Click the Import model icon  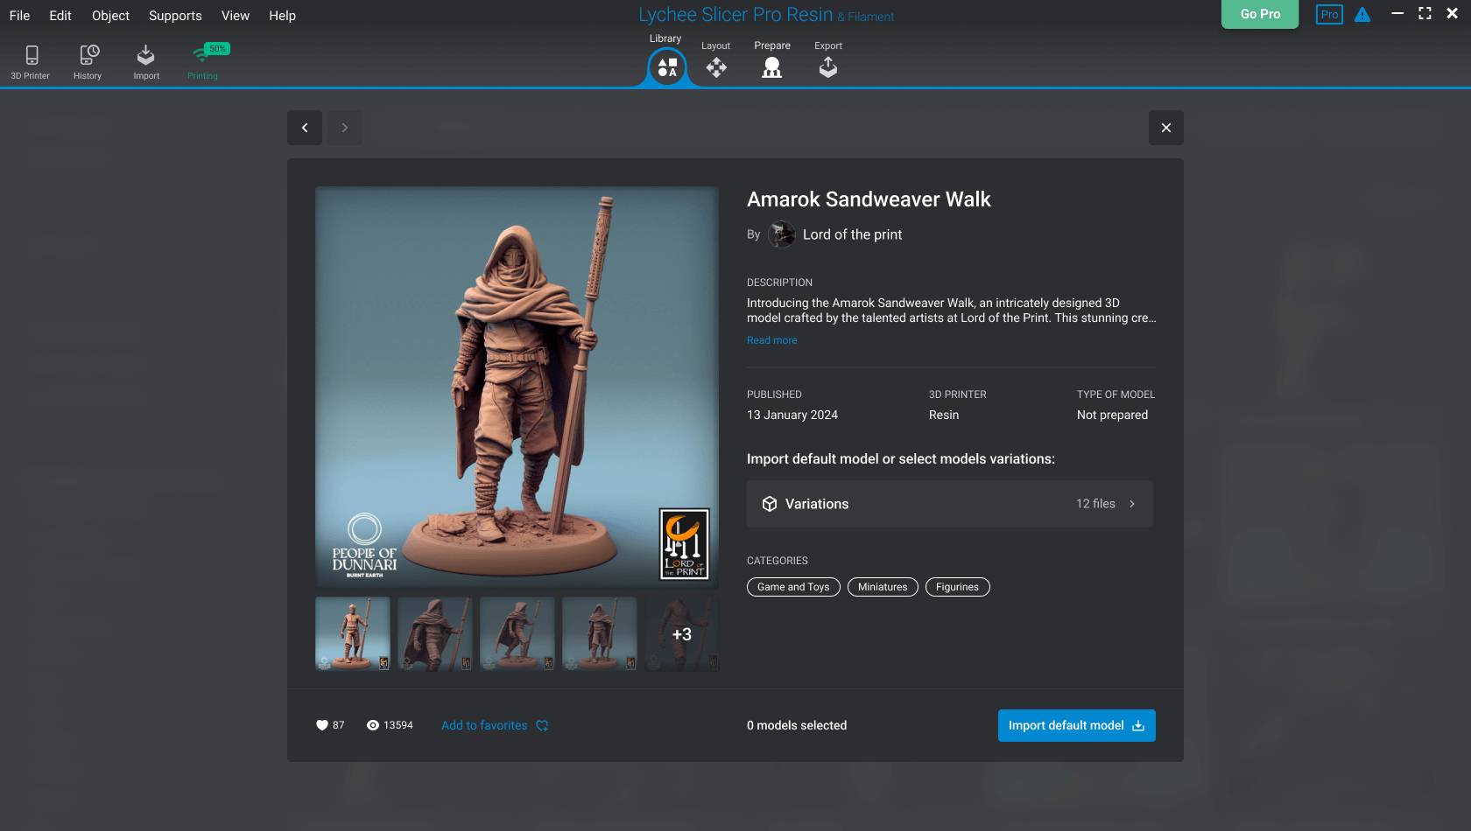click(145, 55)
